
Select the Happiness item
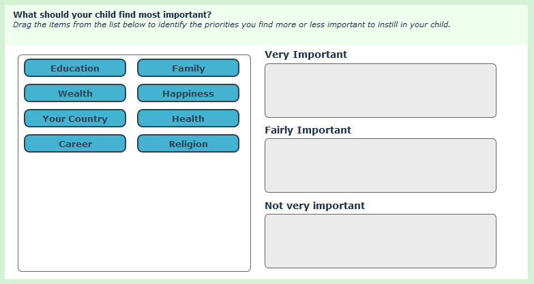[188, 93]
